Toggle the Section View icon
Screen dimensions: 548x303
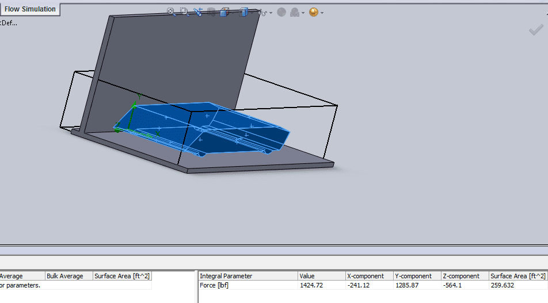coord(211,12)
